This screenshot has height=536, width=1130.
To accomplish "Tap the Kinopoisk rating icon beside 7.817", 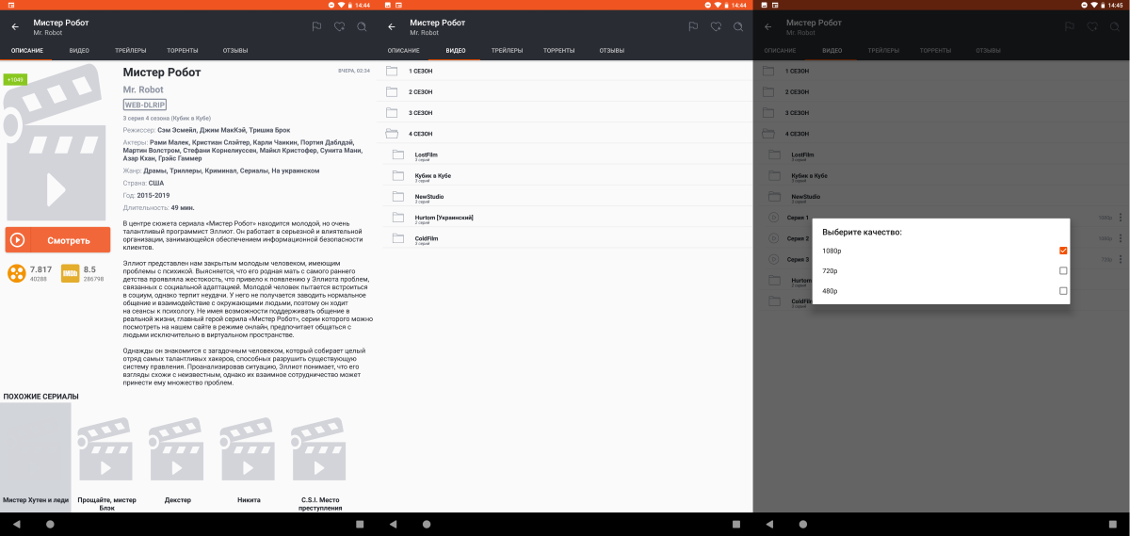I will 16,273.
